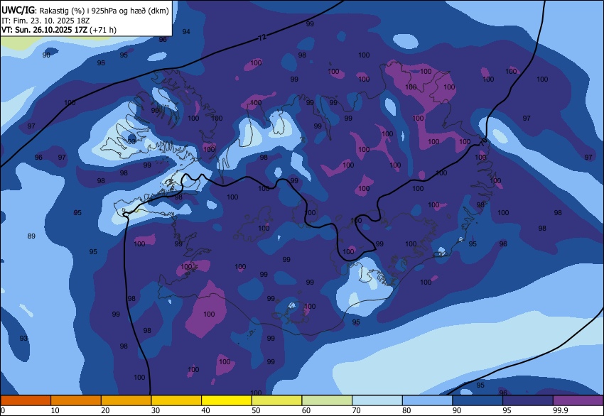Viewport: 604px width, 416px height.
Task: Select the legend tick label '10'
Action: click(x=55, y=410)
